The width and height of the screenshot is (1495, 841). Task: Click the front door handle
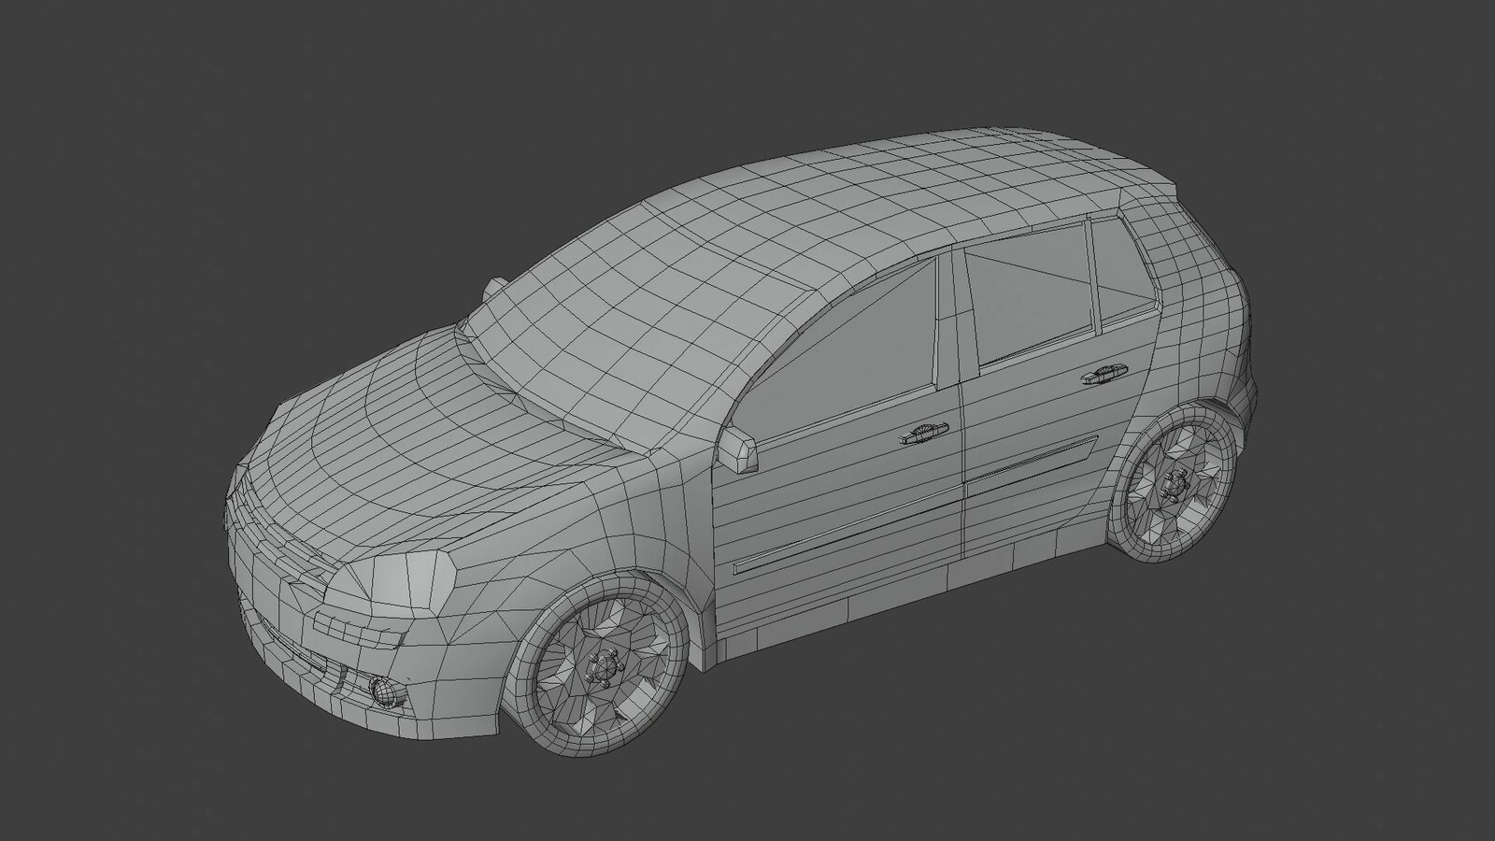point(923,433)
